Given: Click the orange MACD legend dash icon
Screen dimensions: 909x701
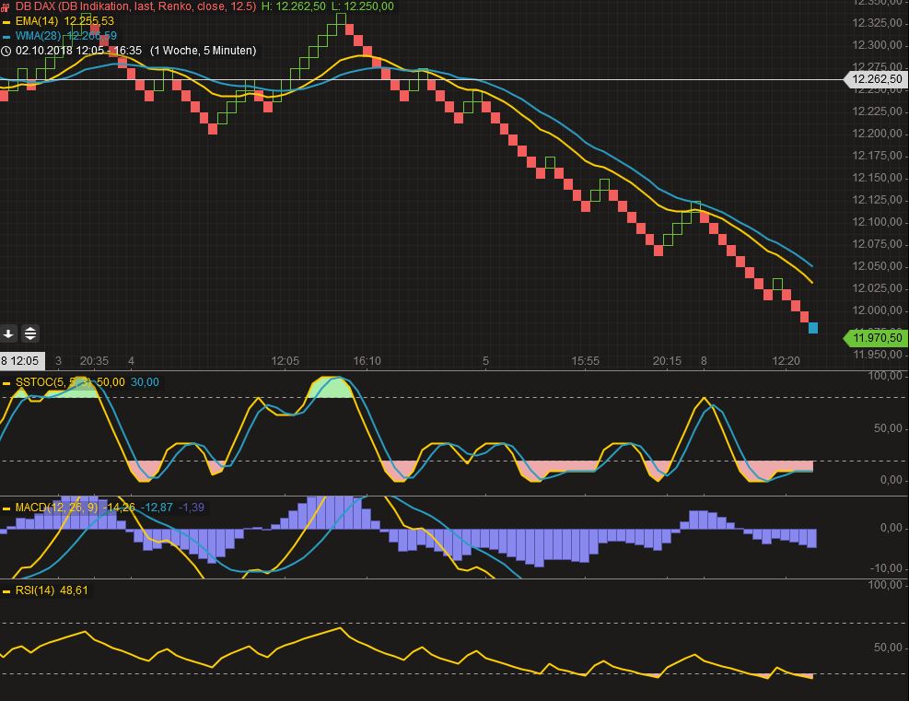Looking at the screenshot, I should coord(6,506).
